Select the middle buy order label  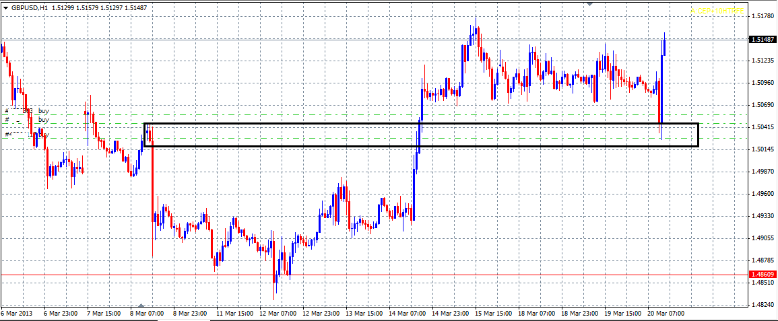tap(43, 120)
